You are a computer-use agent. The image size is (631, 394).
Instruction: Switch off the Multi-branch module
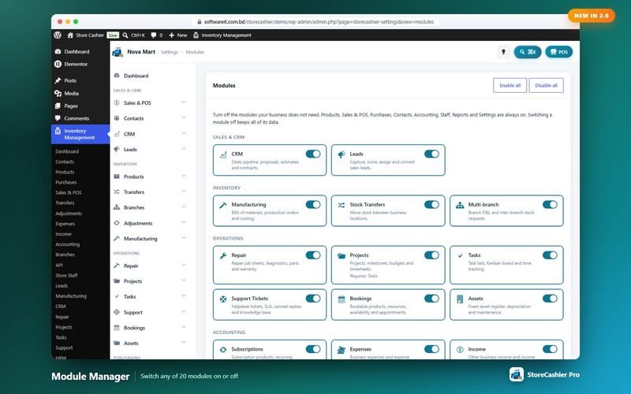click(x=550, y=205)
